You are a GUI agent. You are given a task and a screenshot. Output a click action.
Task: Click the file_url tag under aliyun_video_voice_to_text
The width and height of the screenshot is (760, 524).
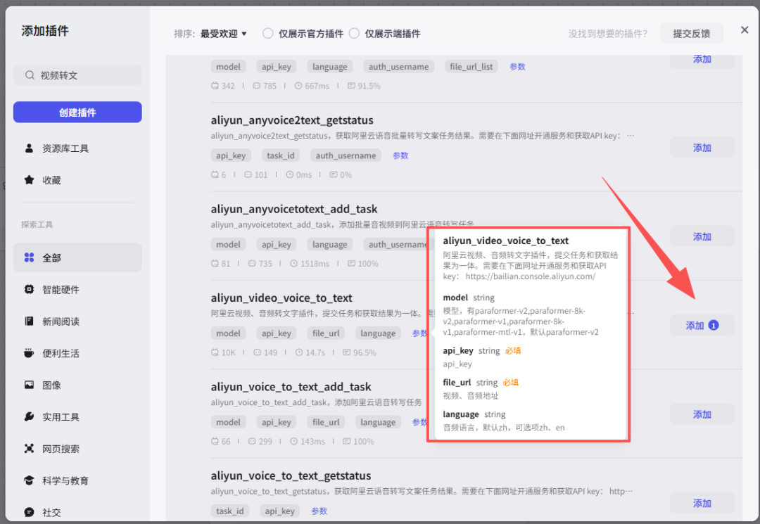326,333
